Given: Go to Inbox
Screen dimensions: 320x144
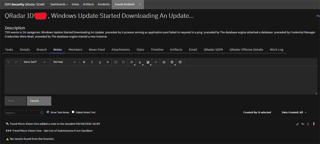Looking at the screenshot, I should 75,4.
